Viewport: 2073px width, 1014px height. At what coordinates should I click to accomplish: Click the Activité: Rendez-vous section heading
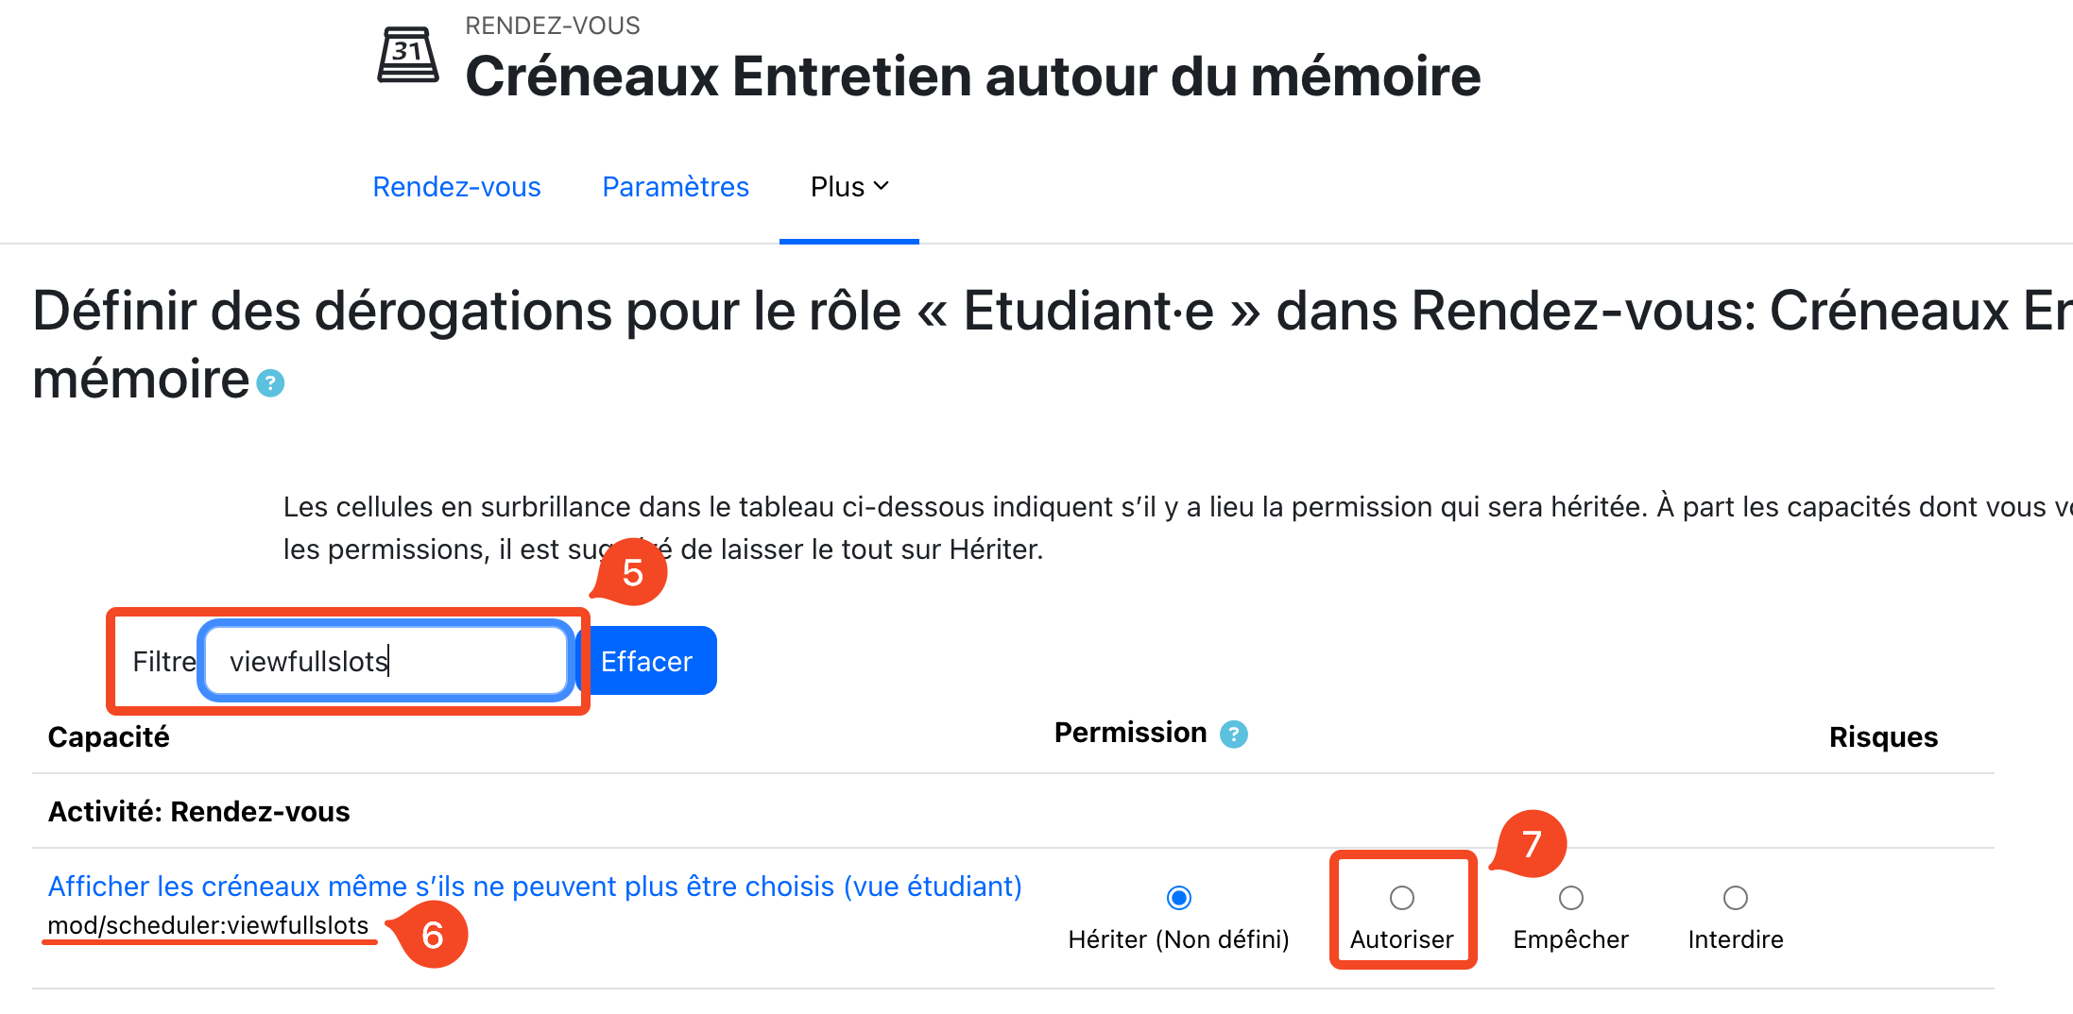click(x=198, y=812)
